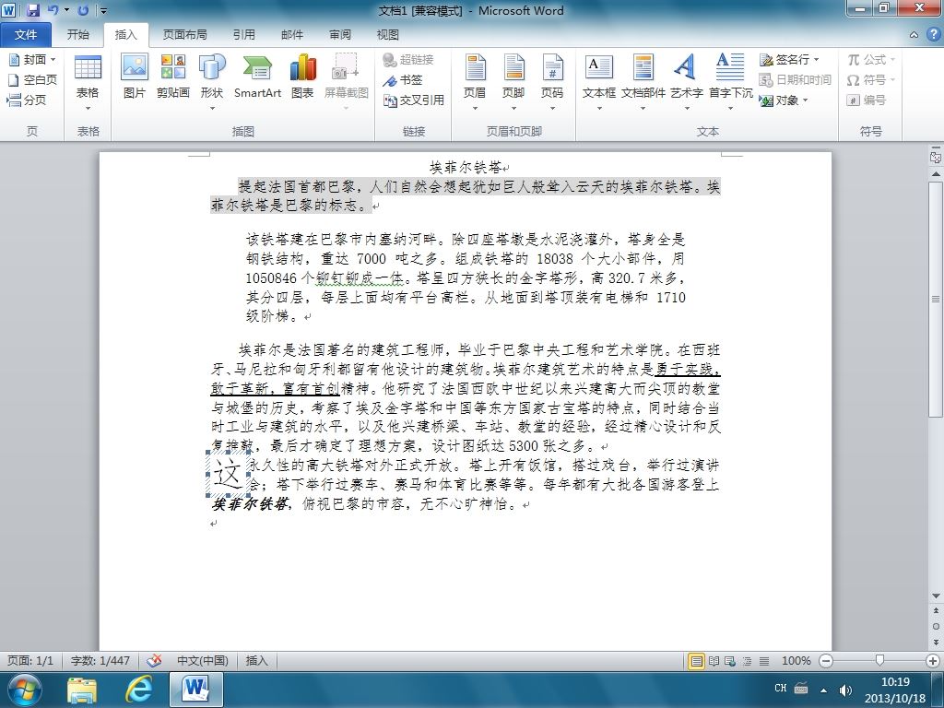Insert a page break (分页)
Image resolution: width=944 pixels, height=708 pixels.
point(27,100)
